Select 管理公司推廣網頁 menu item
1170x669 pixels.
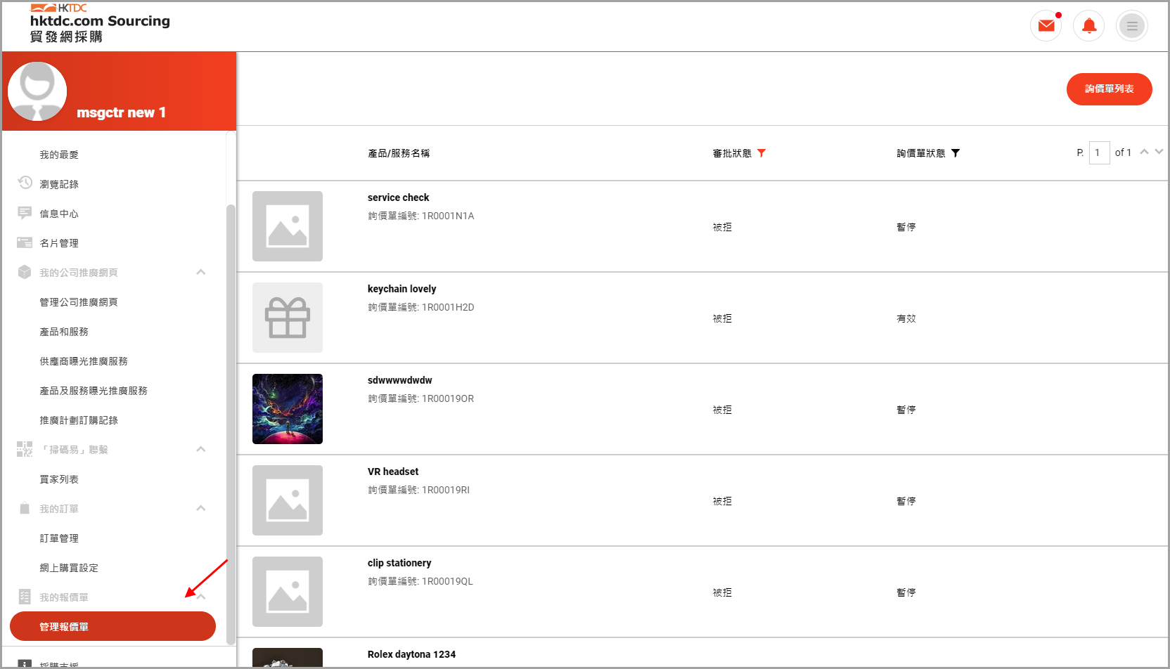pos(79,302)
